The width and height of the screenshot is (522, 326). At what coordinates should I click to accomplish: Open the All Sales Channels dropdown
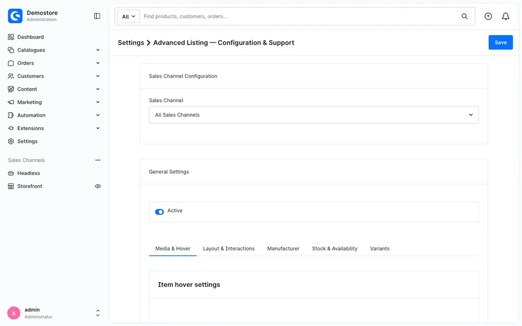pyautogui.click(x=314, y=115)
